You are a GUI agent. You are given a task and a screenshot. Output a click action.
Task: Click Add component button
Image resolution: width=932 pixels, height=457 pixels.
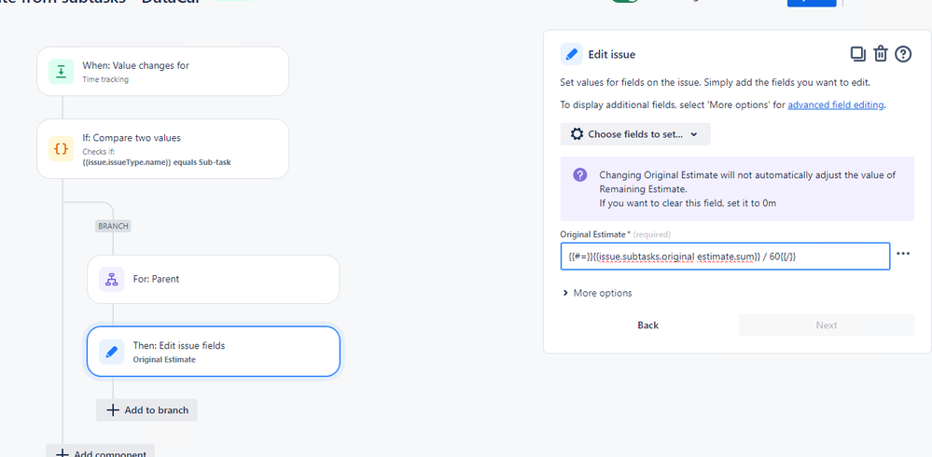coord(100,453)
